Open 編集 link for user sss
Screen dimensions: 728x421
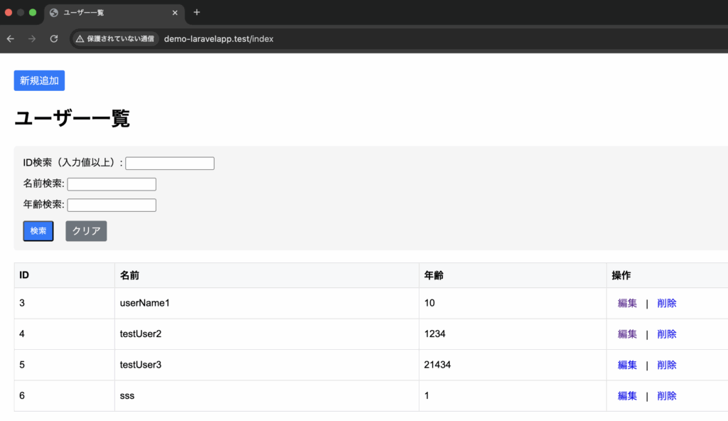tap(627, 396)
